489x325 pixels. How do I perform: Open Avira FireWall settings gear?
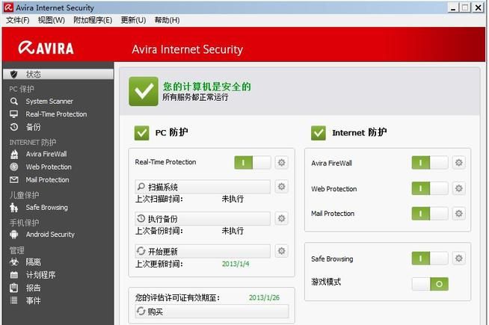tap(458, 163)
